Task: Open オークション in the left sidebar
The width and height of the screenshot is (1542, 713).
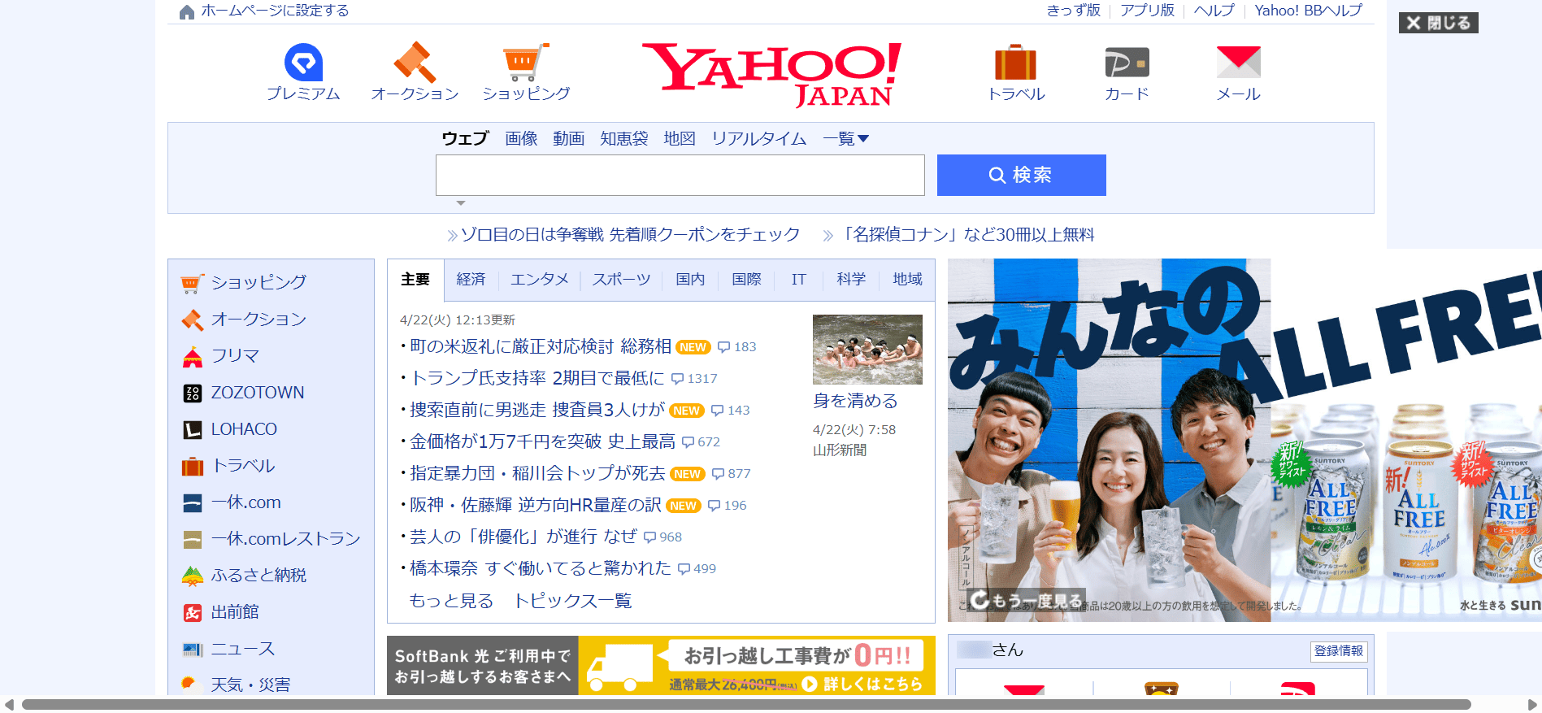Action: [x=258, y=319]
